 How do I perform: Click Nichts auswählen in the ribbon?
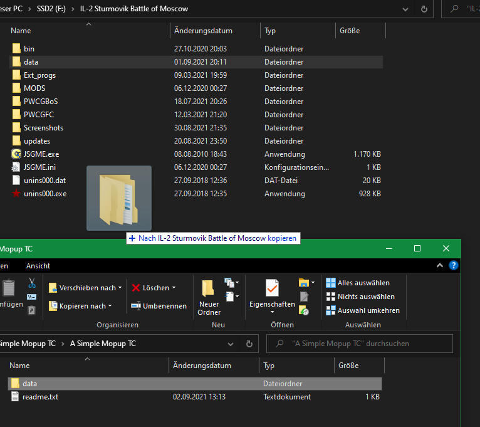click(x=360, y=297)
